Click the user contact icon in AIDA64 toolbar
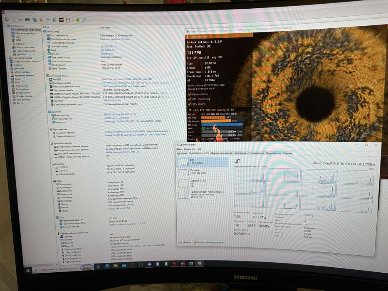Viewport: 388px width, 291px height. pos(54,20)
